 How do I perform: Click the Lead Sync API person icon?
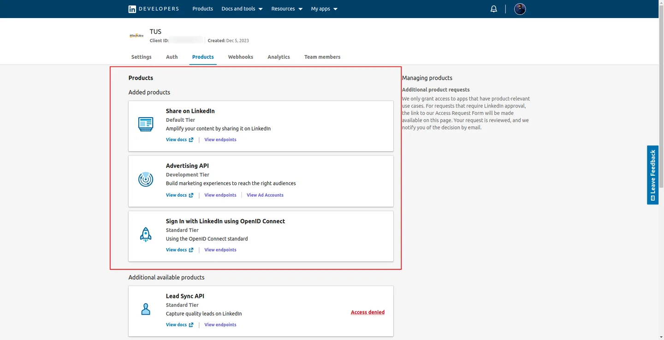[x=146, y=309]
